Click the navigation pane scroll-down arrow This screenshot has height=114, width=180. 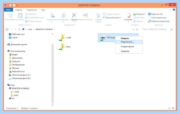[53, 105]
